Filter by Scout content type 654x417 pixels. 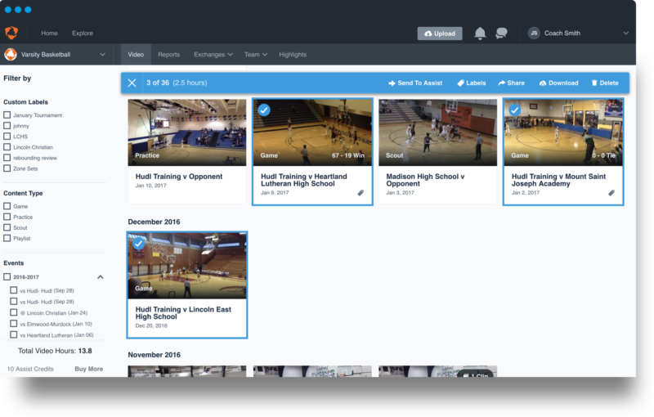pos(7,227)
